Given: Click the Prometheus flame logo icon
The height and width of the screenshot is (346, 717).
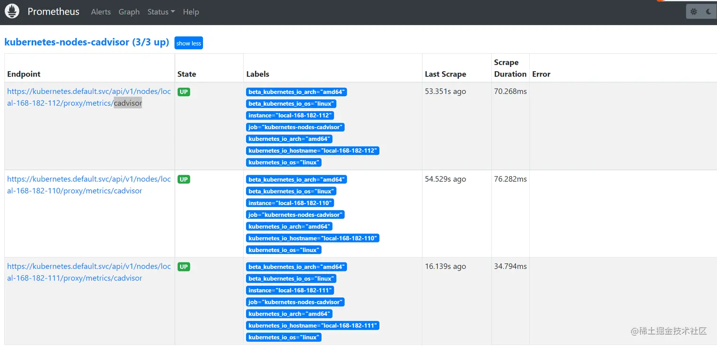Looking at the screenshot, I should (x=12, y=11).
